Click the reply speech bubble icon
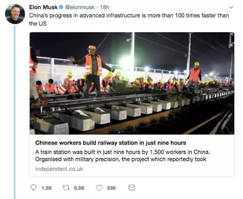The image size is (243, 199). point(33,188)
